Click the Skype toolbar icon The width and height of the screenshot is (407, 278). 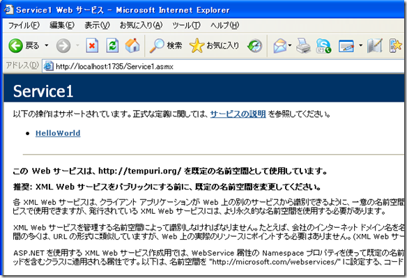323,46
